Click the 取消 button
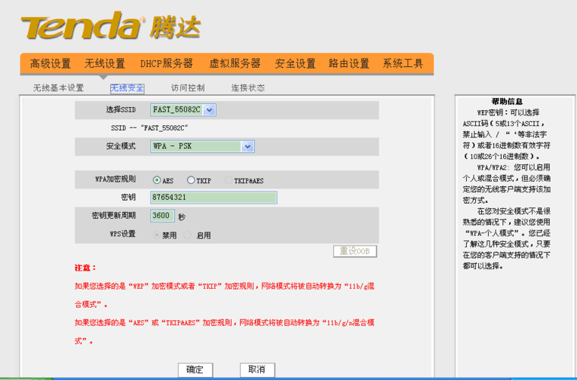This screenshot has width=577, height=380. coord(257,369)
